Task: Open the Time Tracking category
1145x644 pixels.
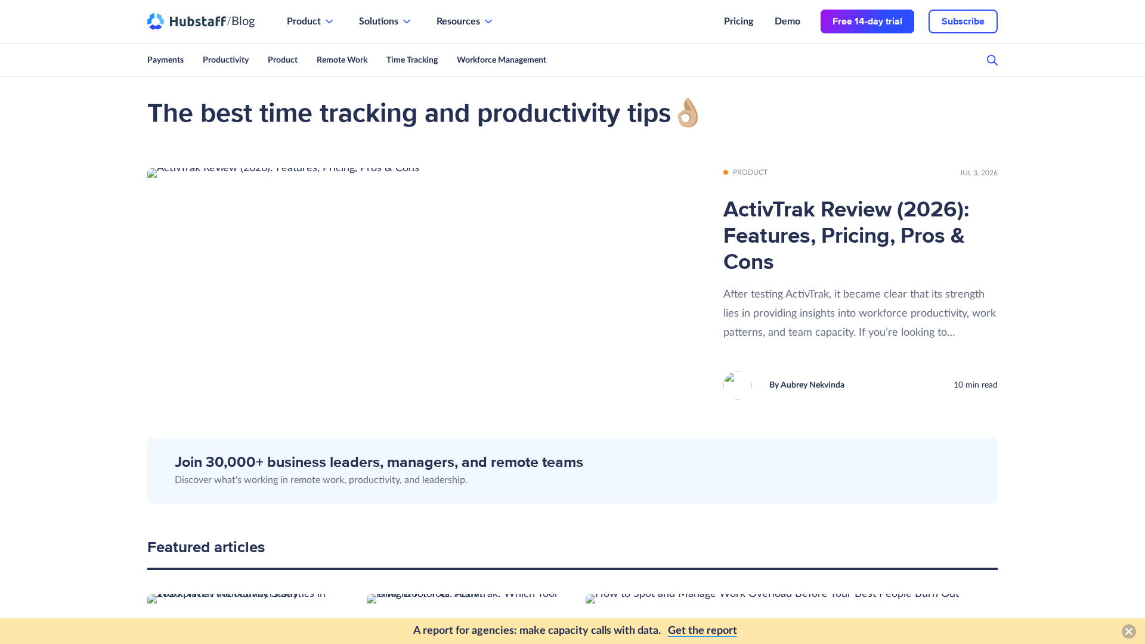Action: [x=412, y=60]
